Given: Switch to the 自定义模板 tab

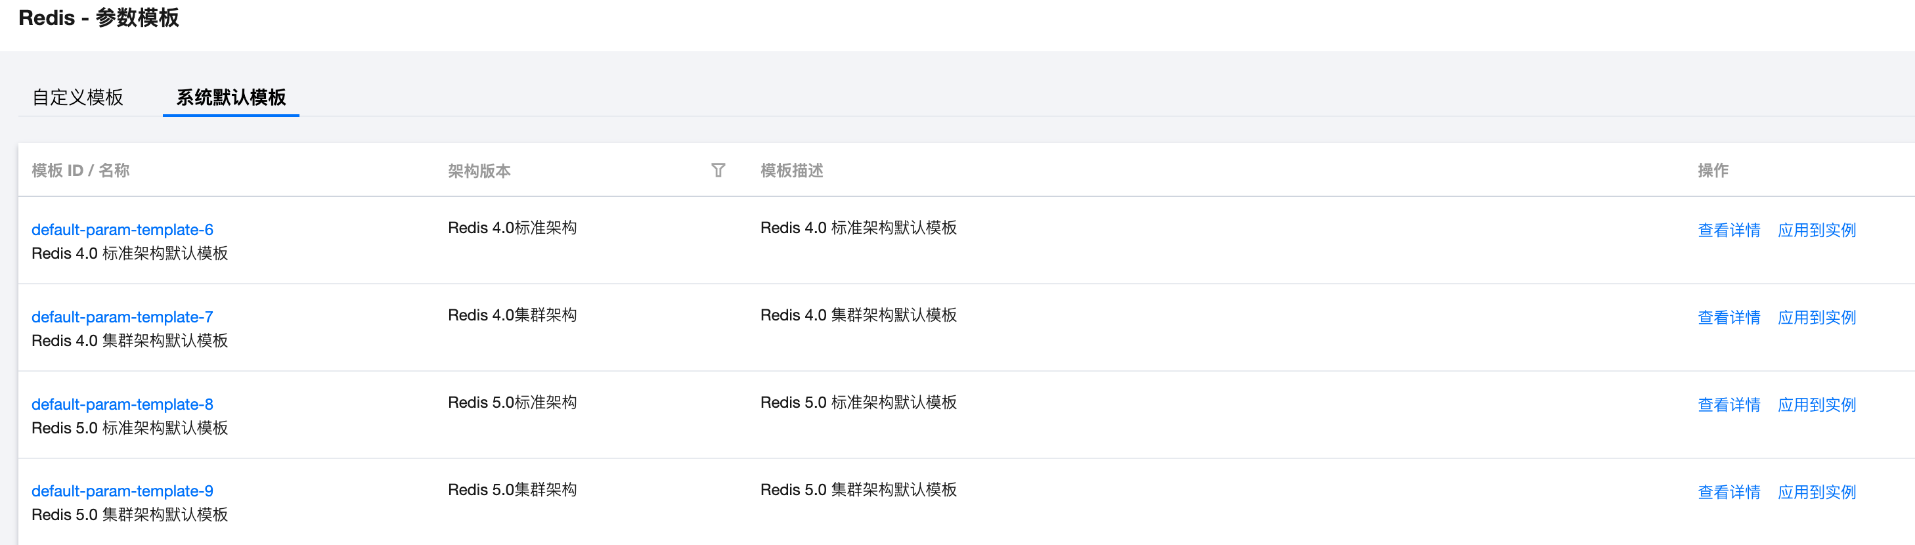Looking at the screenshot, I should (77, 97).
